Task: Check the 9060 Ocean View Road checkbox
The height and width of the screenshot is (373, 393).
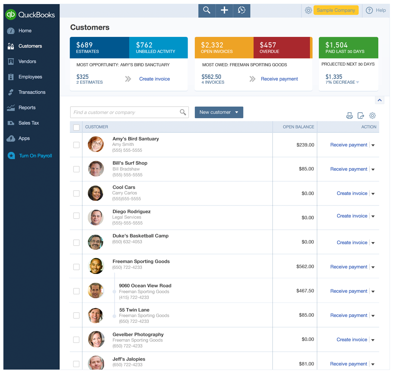Action: click(77, 291)
